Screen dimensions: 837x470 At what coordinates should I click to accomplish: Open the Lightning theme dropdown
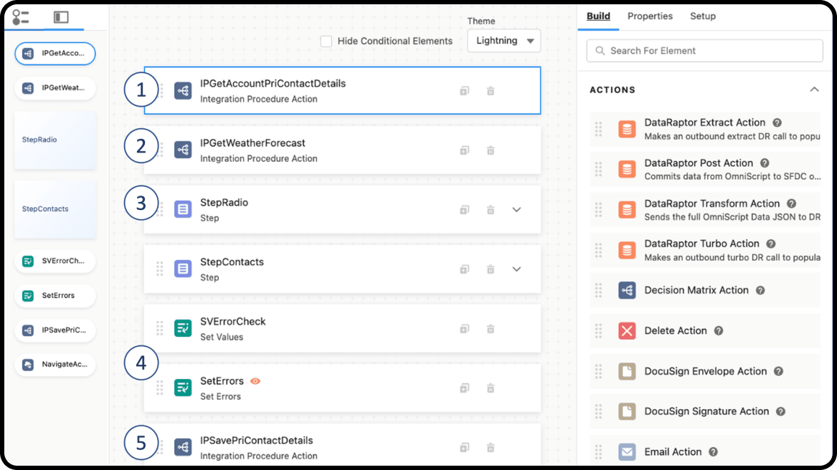tap(503, 41)
